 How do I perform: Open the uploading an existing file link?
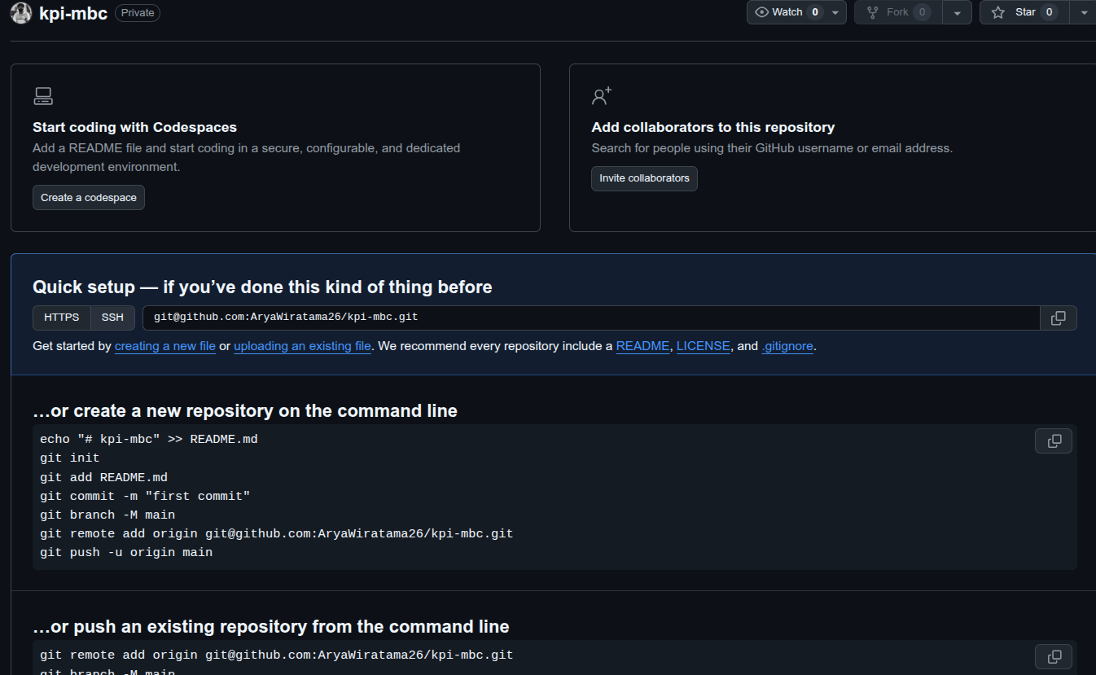click(303, 346)
